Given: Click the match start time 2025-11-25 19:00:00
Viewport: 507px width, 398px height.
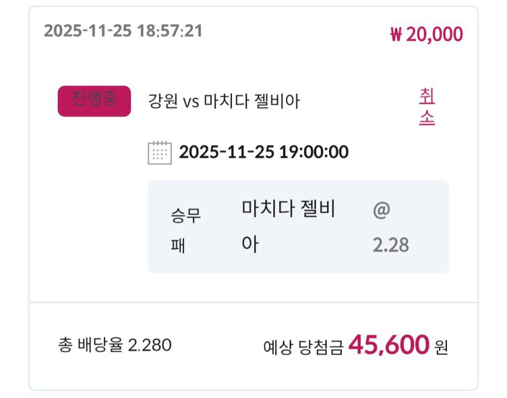Looking at the screenshot, I should 264,152.
